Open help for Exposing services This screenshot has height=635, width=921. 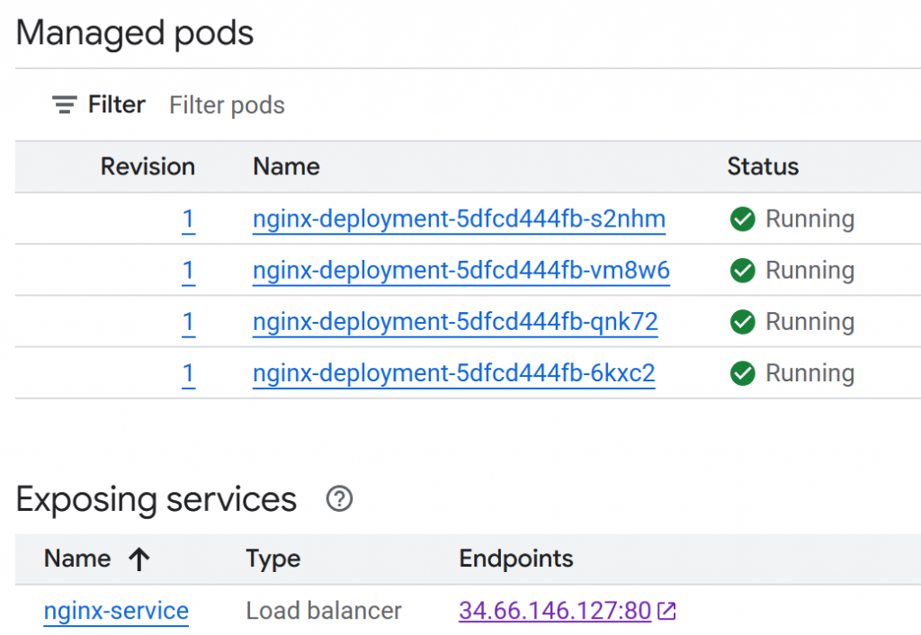pyautogui.click(x=339, y=499)
